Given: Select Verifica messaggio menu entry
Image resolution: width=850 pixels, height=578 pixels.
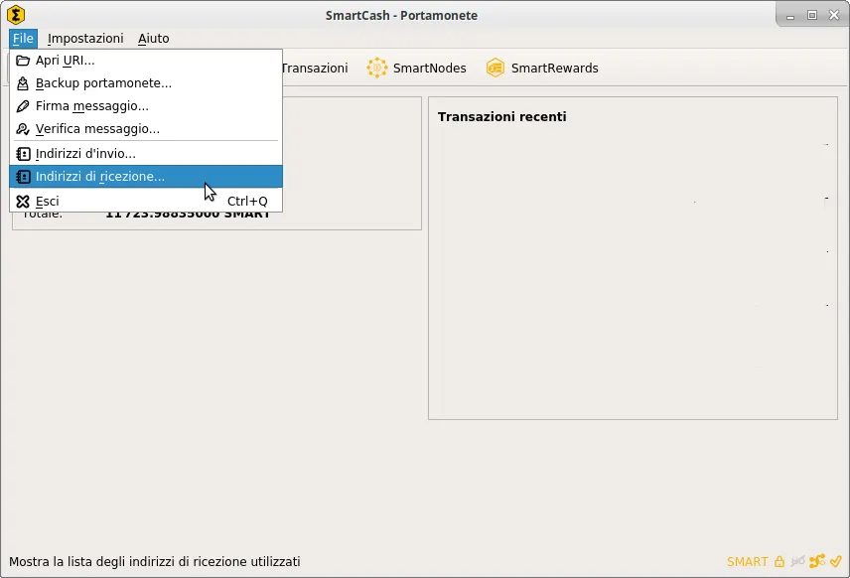Looking at the screenshot, I should coord(146,128).
